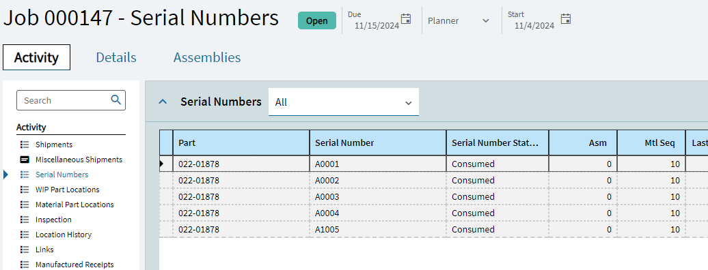Open Location History in the sidebar
Screen dimensions: 708x270
point(64,235)
